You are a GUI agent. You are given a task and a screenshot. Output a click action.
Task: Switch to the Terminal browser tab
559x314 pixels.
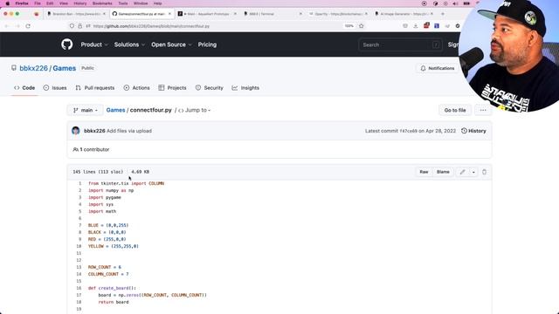coord(273,14)
